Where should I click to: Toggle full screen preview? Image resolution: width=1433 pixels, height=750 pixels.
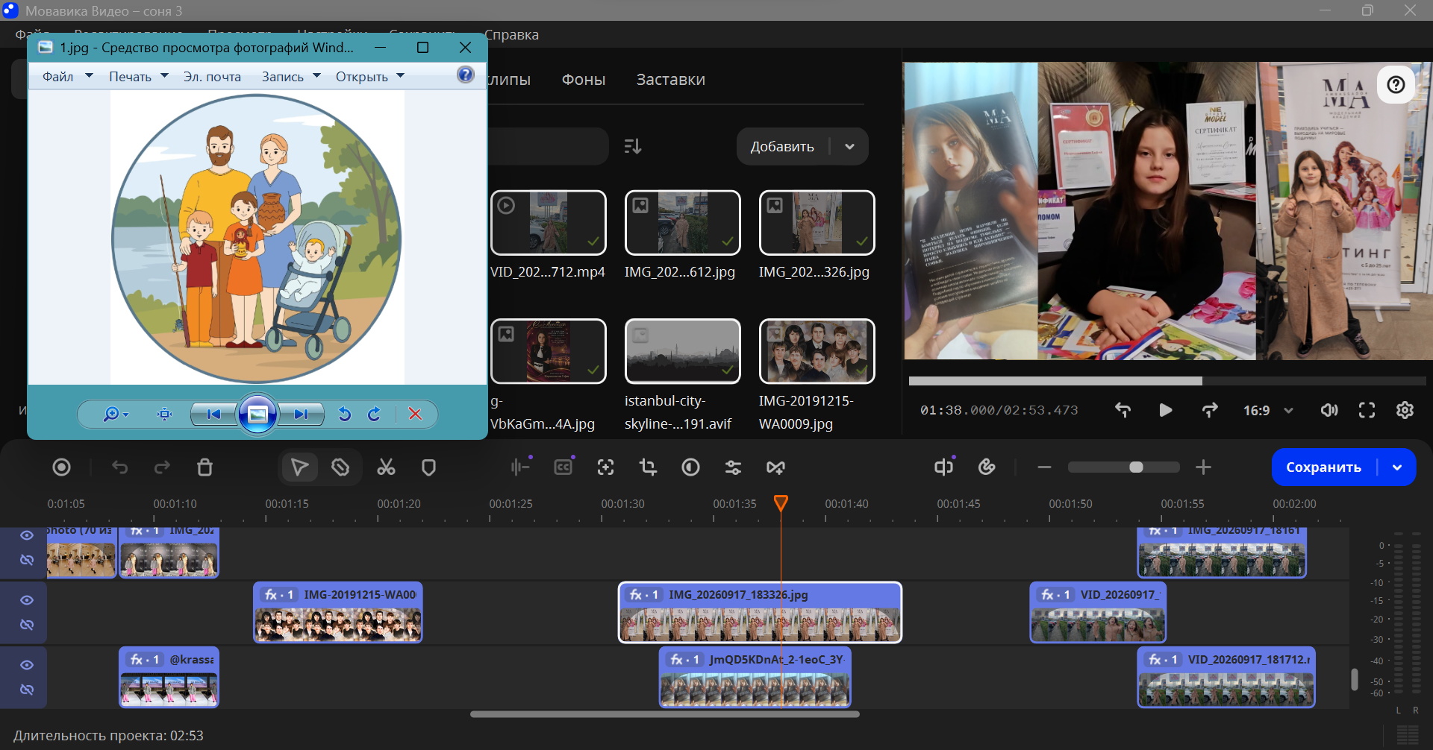coord(1367,410)
